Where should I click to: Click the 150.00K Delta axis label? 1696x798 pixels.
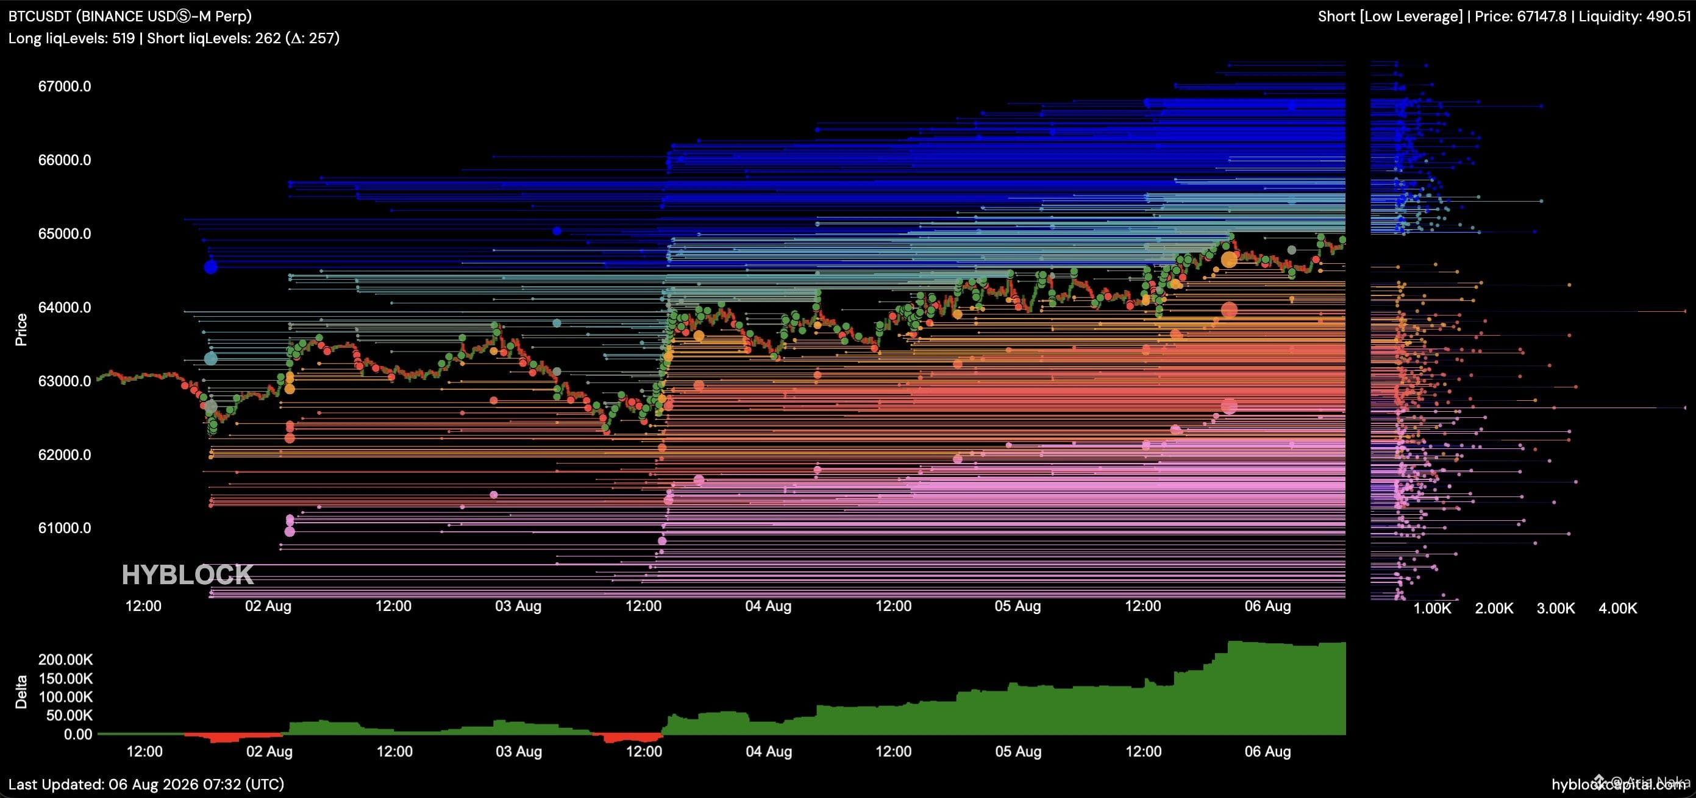click(65, 678)
